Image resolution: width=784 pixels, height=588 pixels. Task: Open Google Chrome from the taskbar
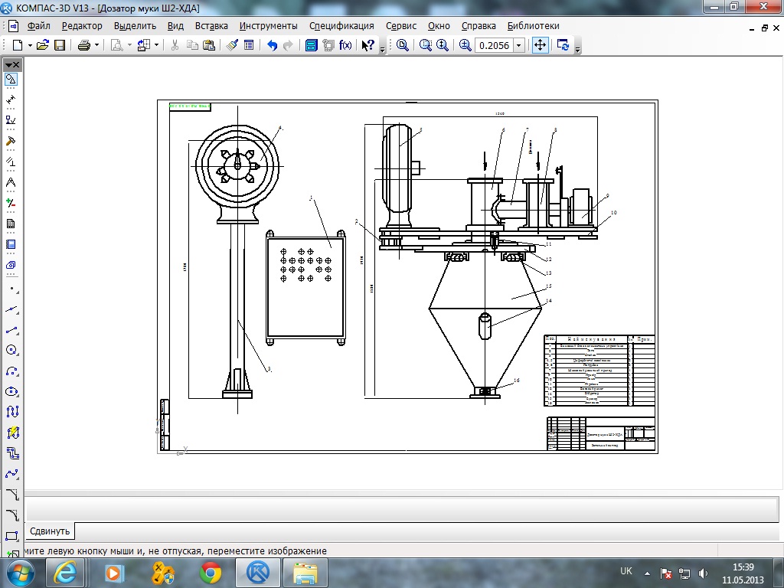point(211,573)
